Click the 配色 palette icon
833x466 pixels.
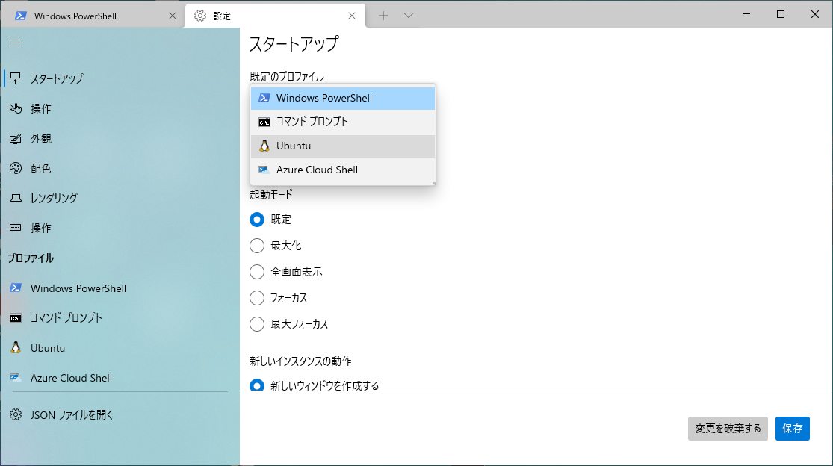tap(16, 168)
